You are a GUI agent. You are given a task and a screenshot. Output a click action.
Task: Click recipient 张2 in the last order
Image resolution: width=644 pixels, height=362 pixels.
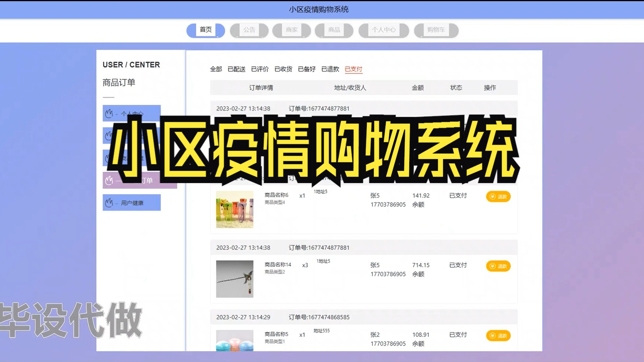pos(375,334)
